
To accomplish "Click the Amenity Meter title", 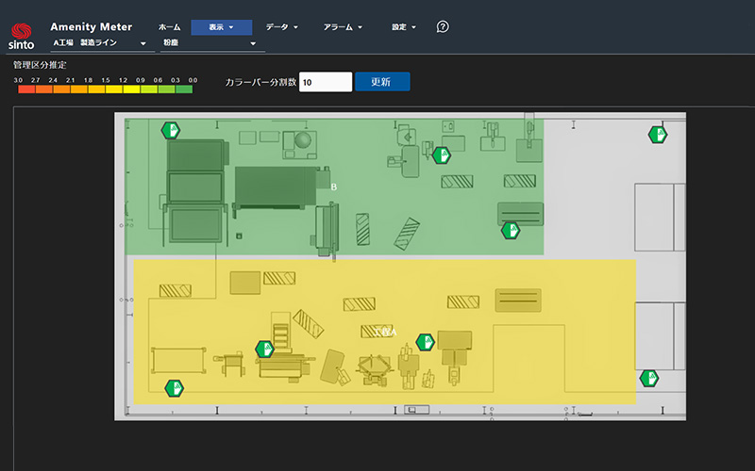I will pos(91,27).
